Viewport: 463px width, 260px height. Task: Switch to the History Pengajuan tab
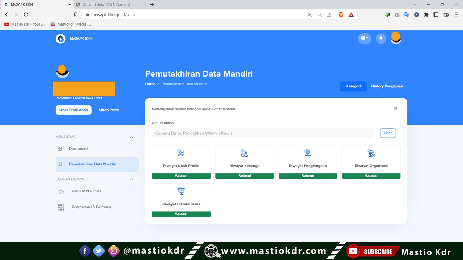point(387,86)
